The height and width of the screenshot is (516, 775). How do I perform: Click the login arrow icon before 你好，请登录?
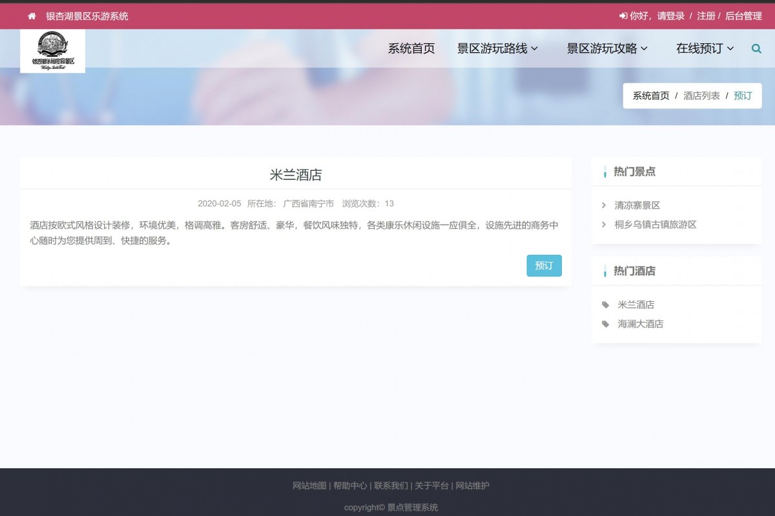622,15
